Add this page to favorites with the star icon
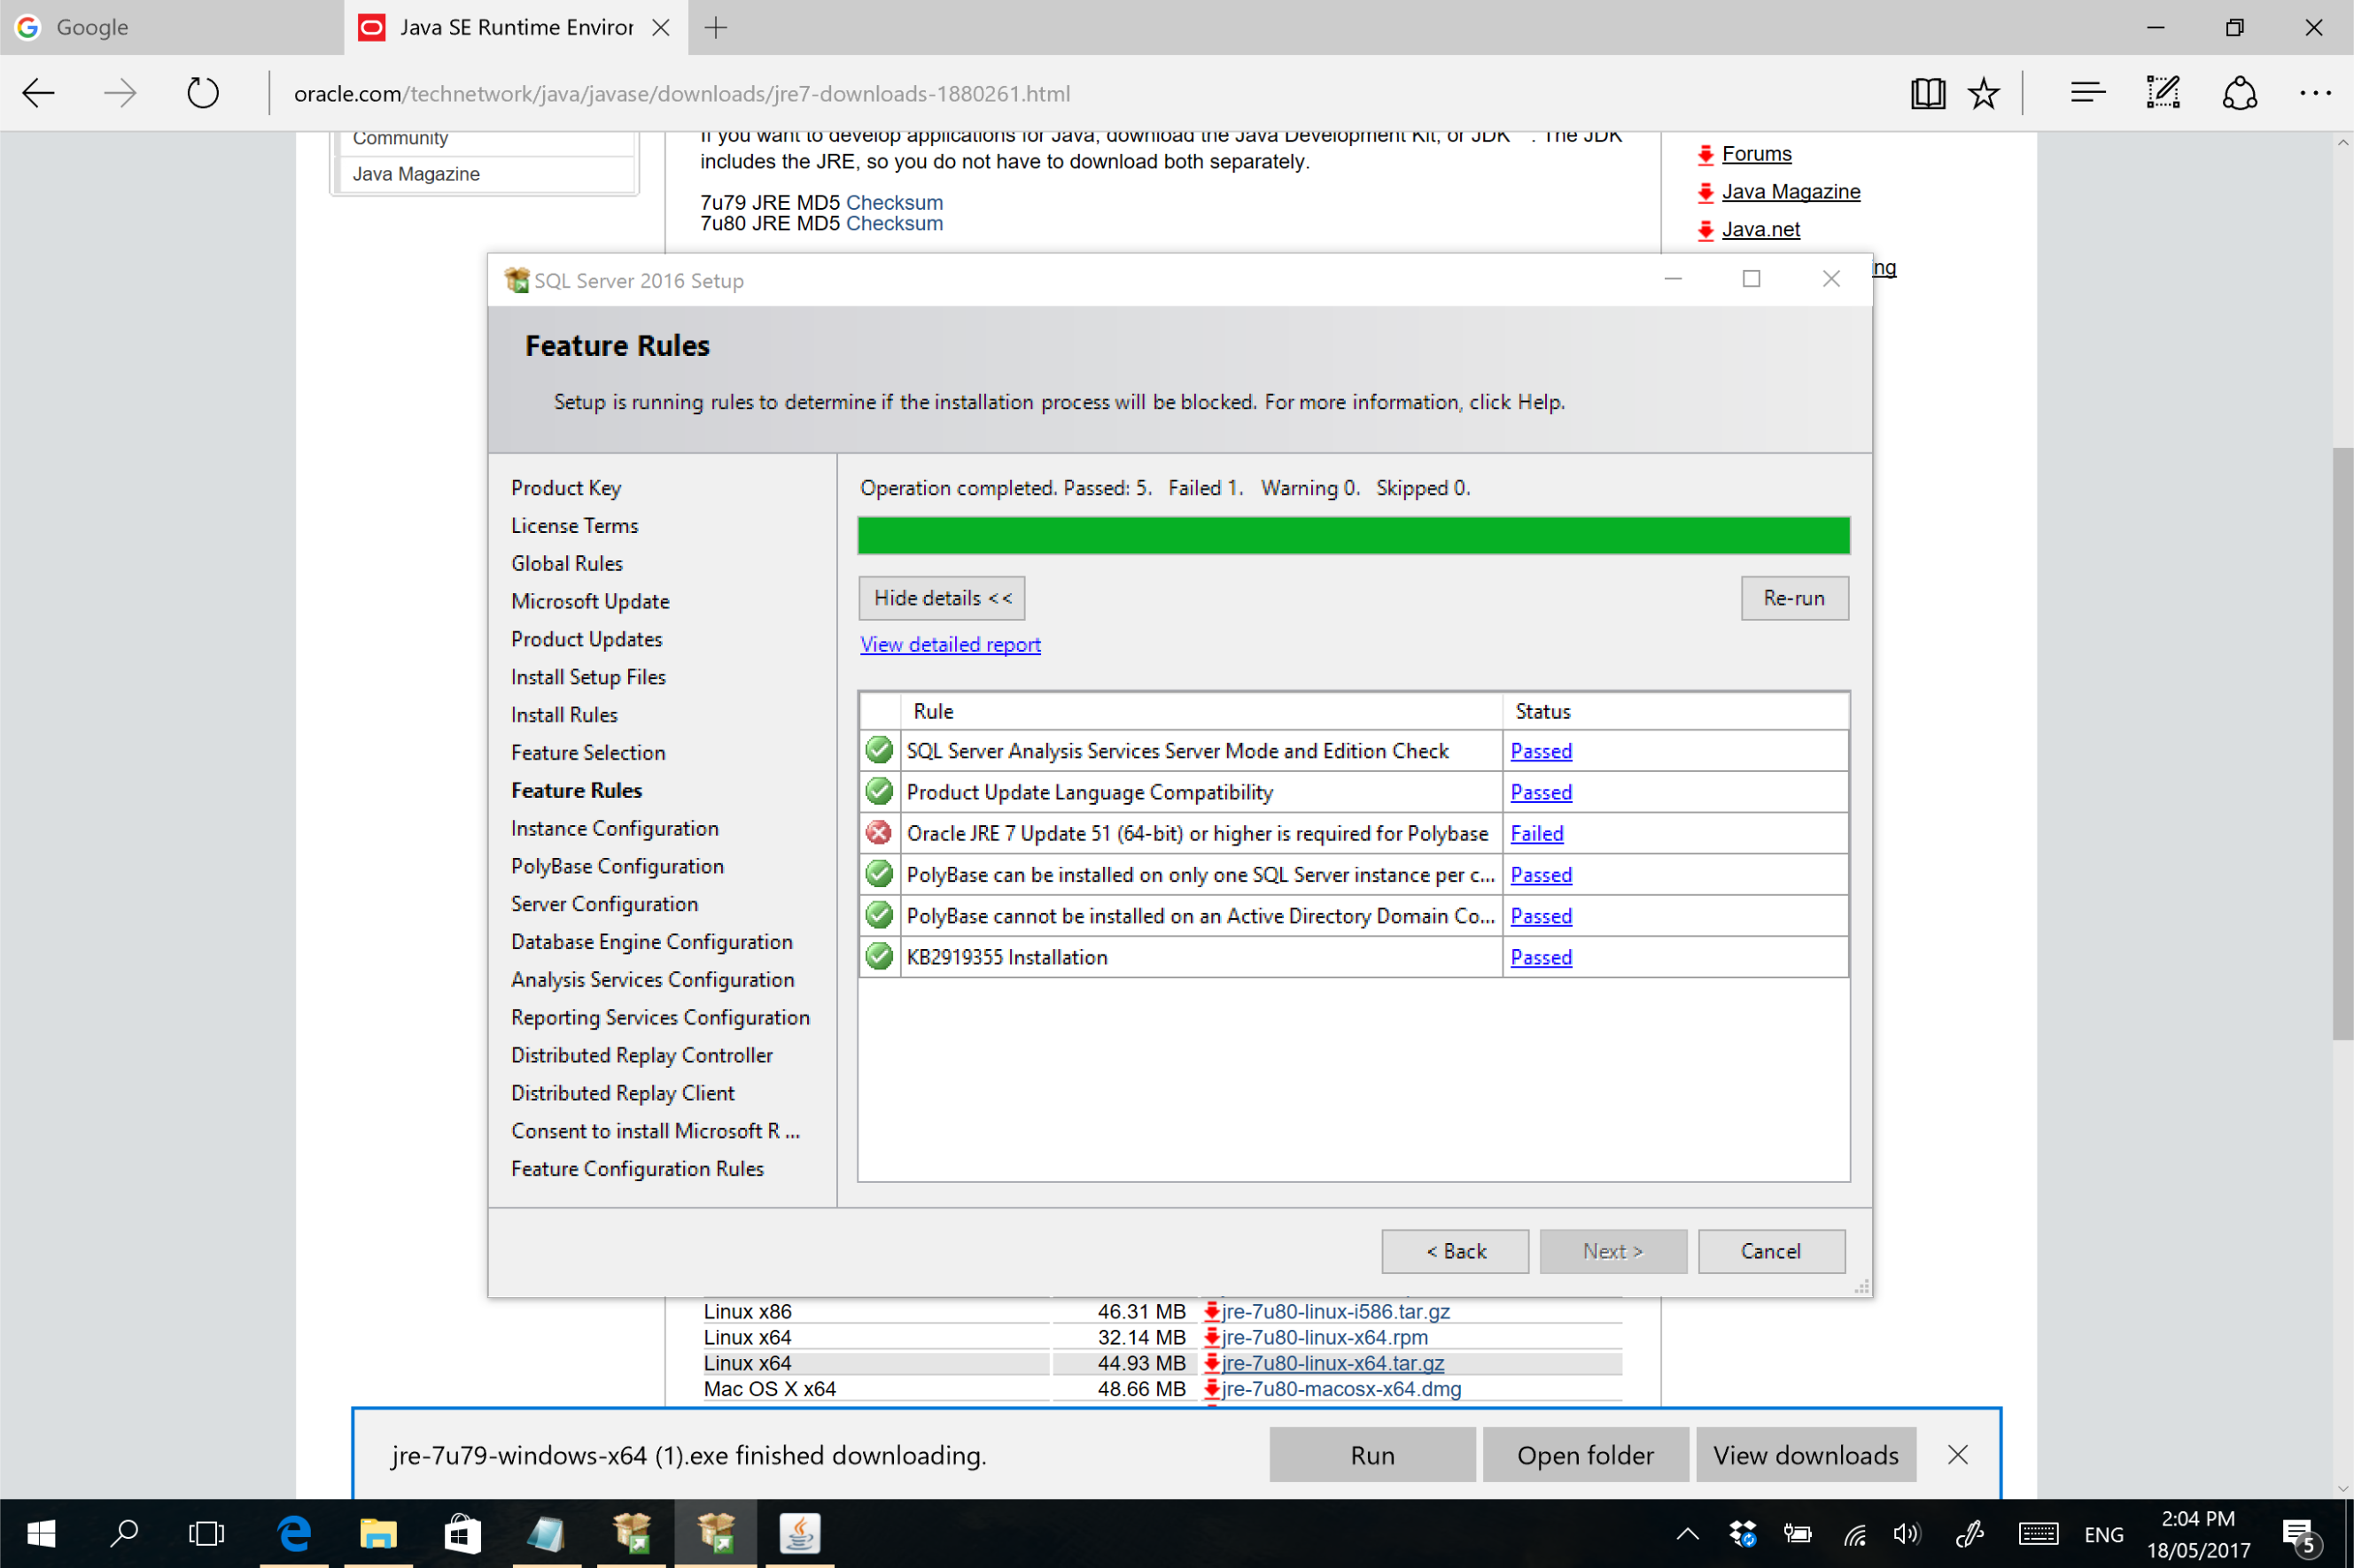This screenshot has width=2354, height=1568. (x=1982, y=92)
